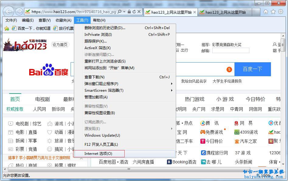288x181 pixels.
Task: Click the user login person icon
Action: pos(275,45)
